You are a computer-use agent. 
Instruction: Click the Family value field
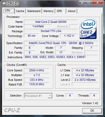30,48
